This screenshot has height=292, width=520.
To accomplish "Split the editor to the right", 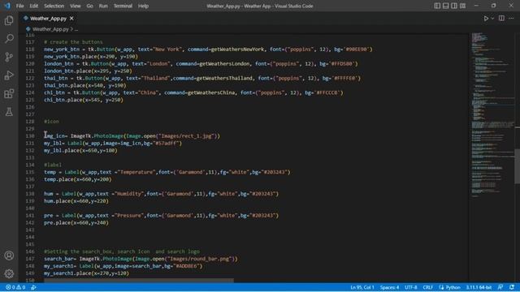I will pyautogui.click(x=501, y=19).
